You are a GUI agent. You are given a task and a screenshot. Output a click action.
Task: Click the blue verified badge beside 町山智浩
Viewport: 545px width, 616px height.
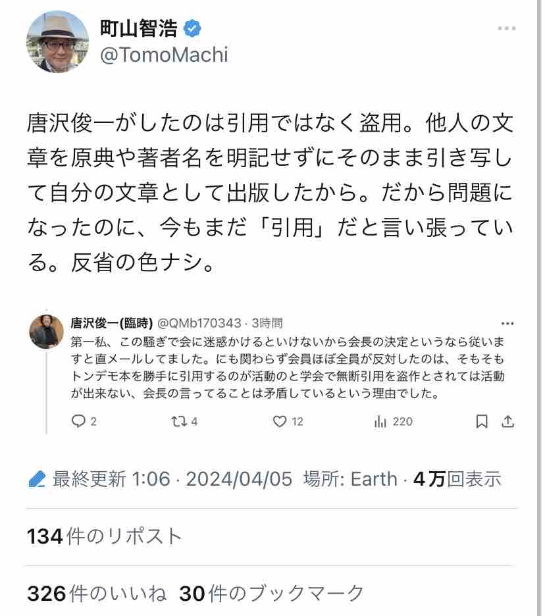tap(192, 28)
